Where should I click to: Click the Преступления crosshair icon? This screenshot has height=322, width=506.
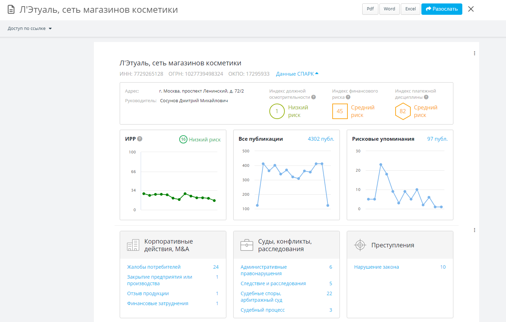(x=360, y=245)
